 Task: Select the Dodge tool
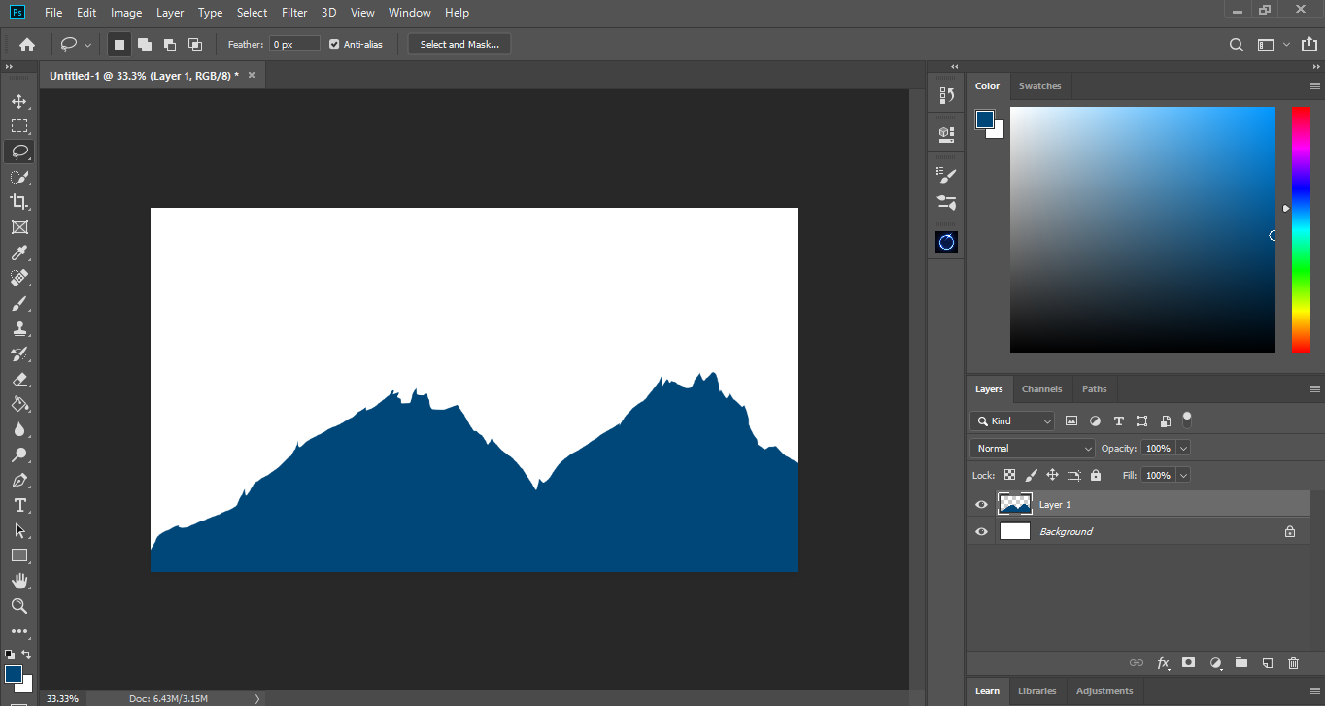pos(19,454)
